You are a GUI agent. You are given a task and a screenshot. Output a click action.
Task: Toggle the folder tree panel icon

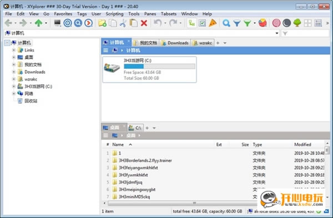[191, 23]
